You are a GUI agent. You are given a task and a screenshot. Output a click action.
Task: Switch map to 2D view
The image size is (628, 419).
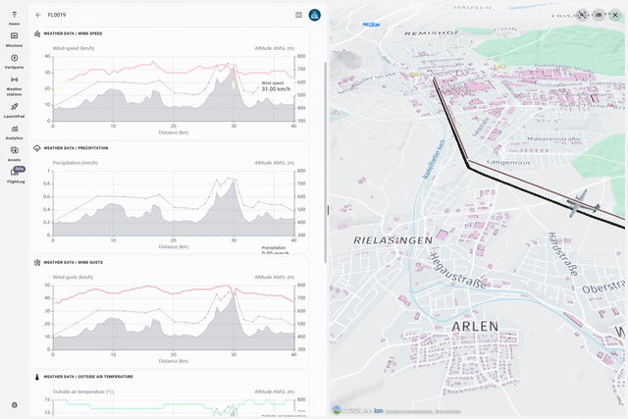[599, 15]
